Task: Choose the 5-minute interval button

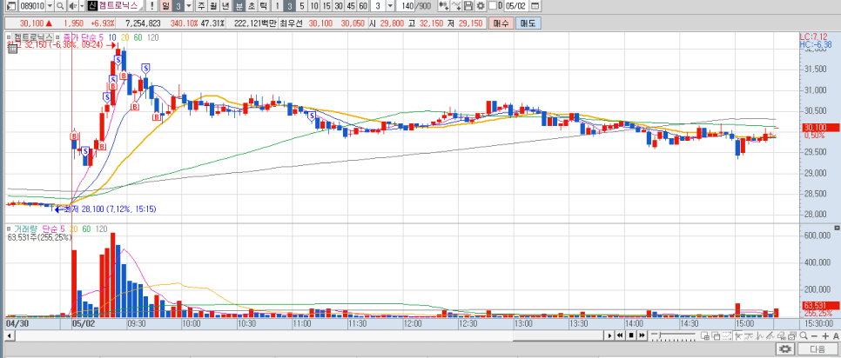Action: click(302, 6)
